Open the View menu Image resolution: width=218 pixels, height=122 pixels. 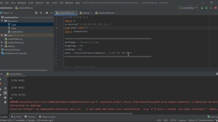click(13, 3)
